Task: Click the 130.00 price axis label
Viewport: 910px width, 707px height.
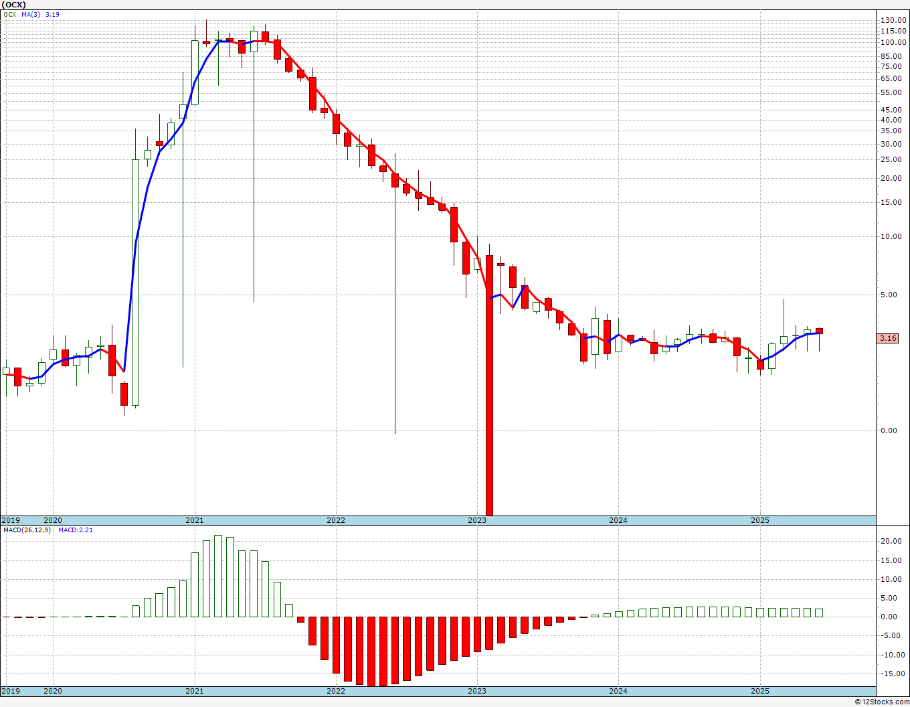Action: pos(893,21)
